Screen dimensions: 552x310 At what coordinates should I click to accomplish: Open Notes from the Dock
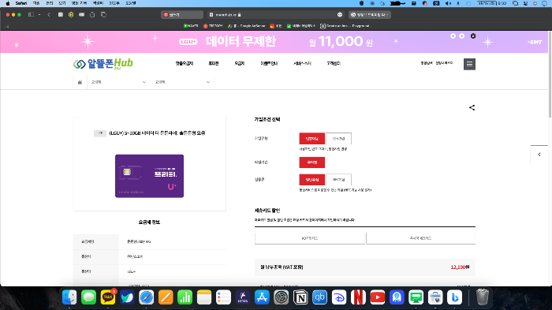[x=203, y=297]
